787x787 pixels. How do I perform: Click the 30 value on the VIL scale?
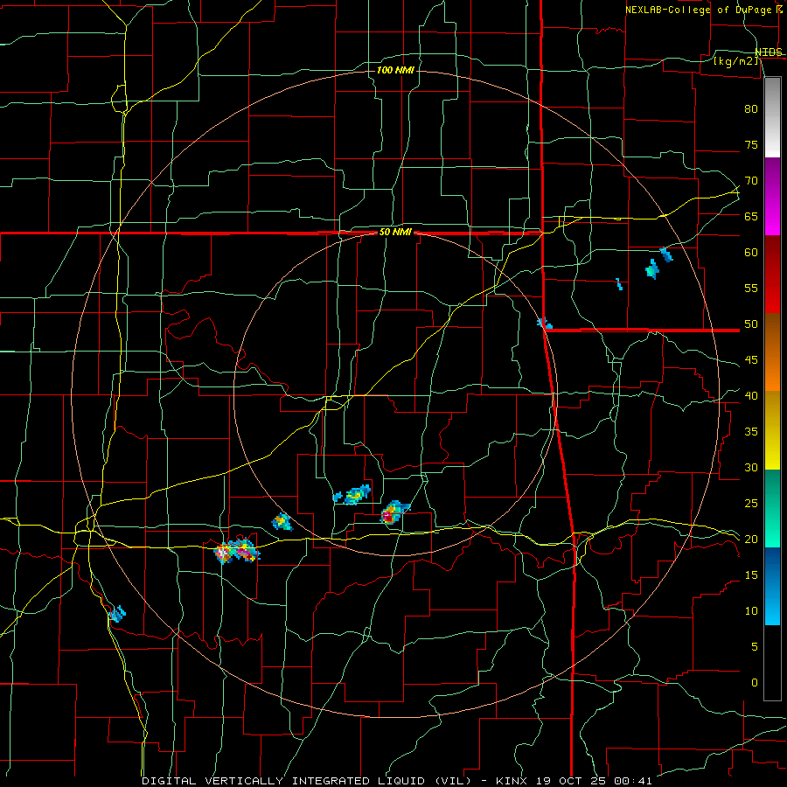[x=751, y=468]
